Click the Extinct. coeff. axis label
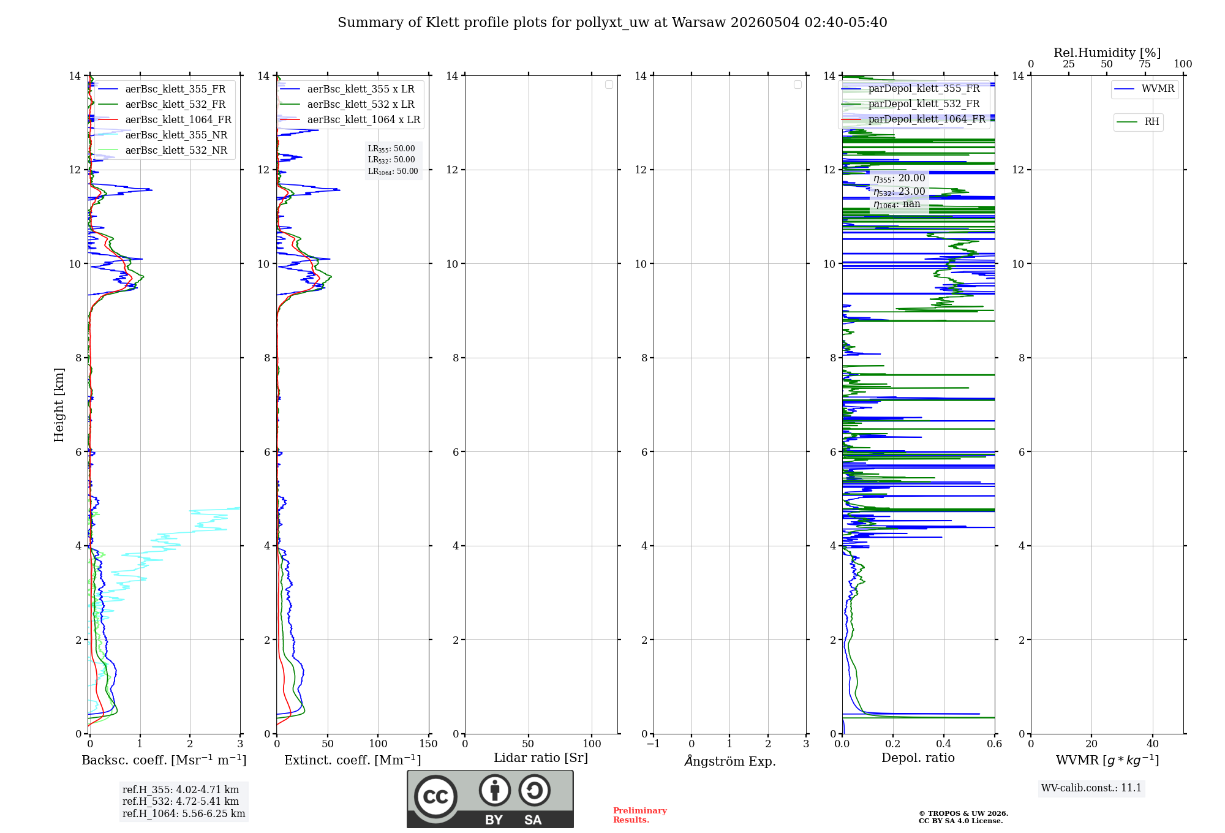The height and width of the screenshot is (833, 1225). point(353,760)
